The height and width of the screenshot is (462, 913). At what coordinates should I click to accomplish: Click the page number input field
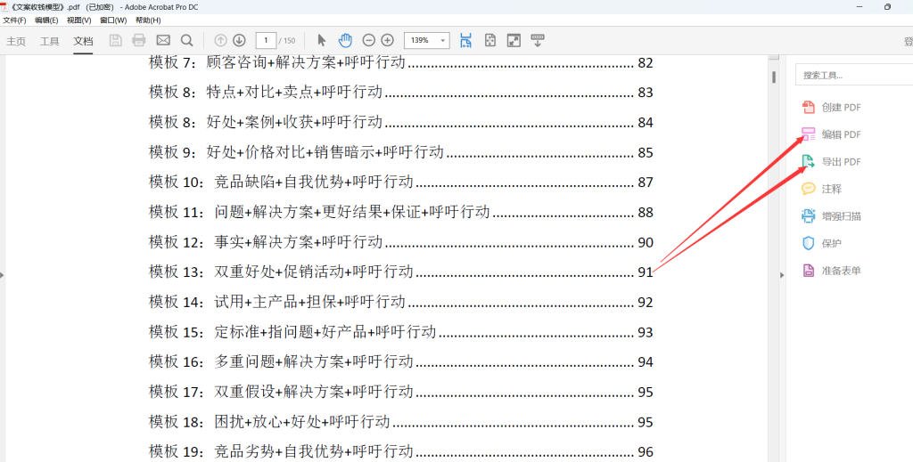[266, 40]
